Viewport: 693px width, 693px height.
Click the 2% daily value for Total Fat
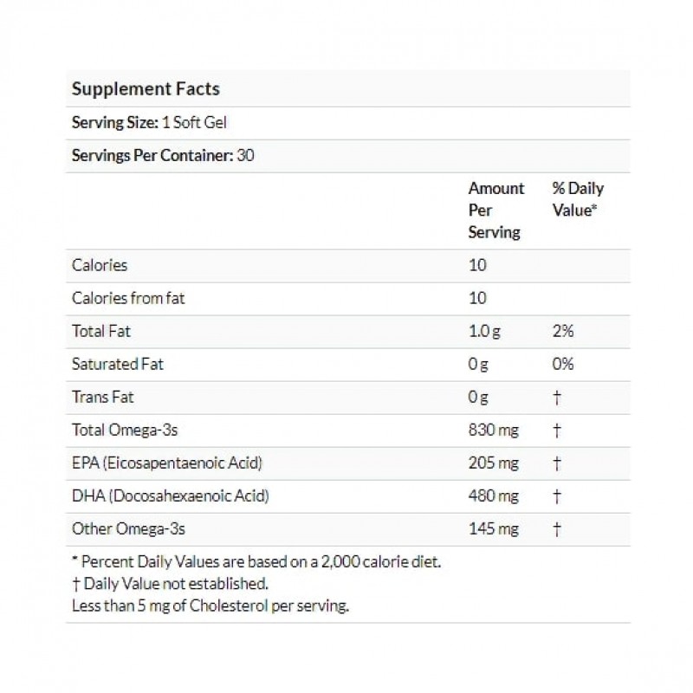(x=562, y=331)
